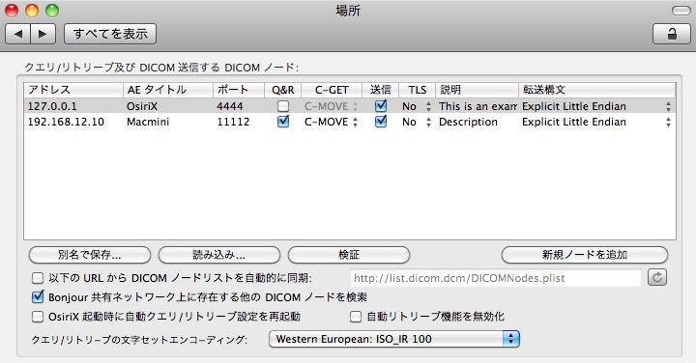Click description cell 'This is an exam'

coord(478,106)
